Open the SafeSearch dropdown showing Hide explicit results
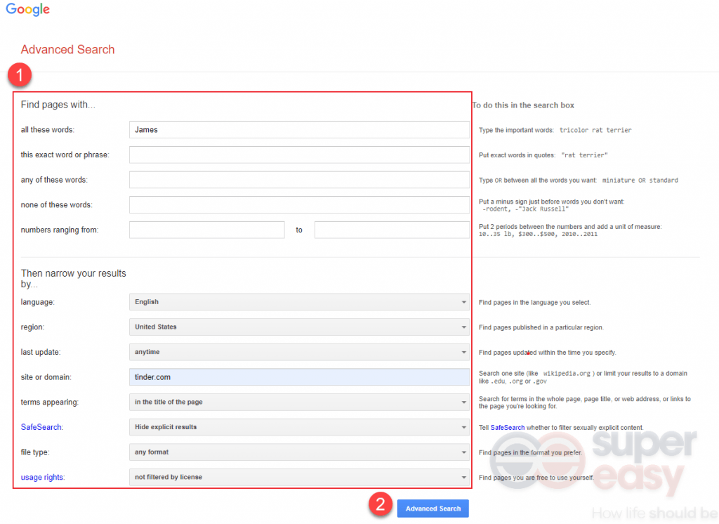Screen dimensions: 719x524 (299, 427)
